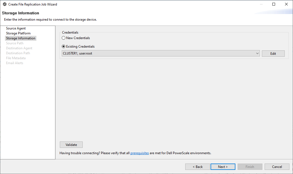Viewport: 293px width, 174px height.
Task: Click the Email Alerts step
Action: tap(15, 63)
